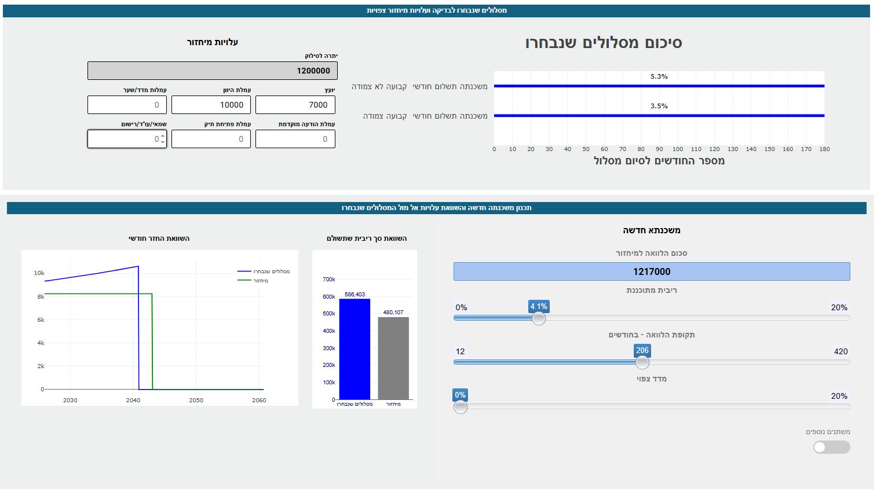Click the blue bar labeled 586,403
The width and height of the screenshot is (877, 492).
click(354, 349)
